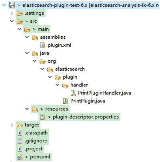
Task: Select the pom.xml file name
Action: coord(40,157)
